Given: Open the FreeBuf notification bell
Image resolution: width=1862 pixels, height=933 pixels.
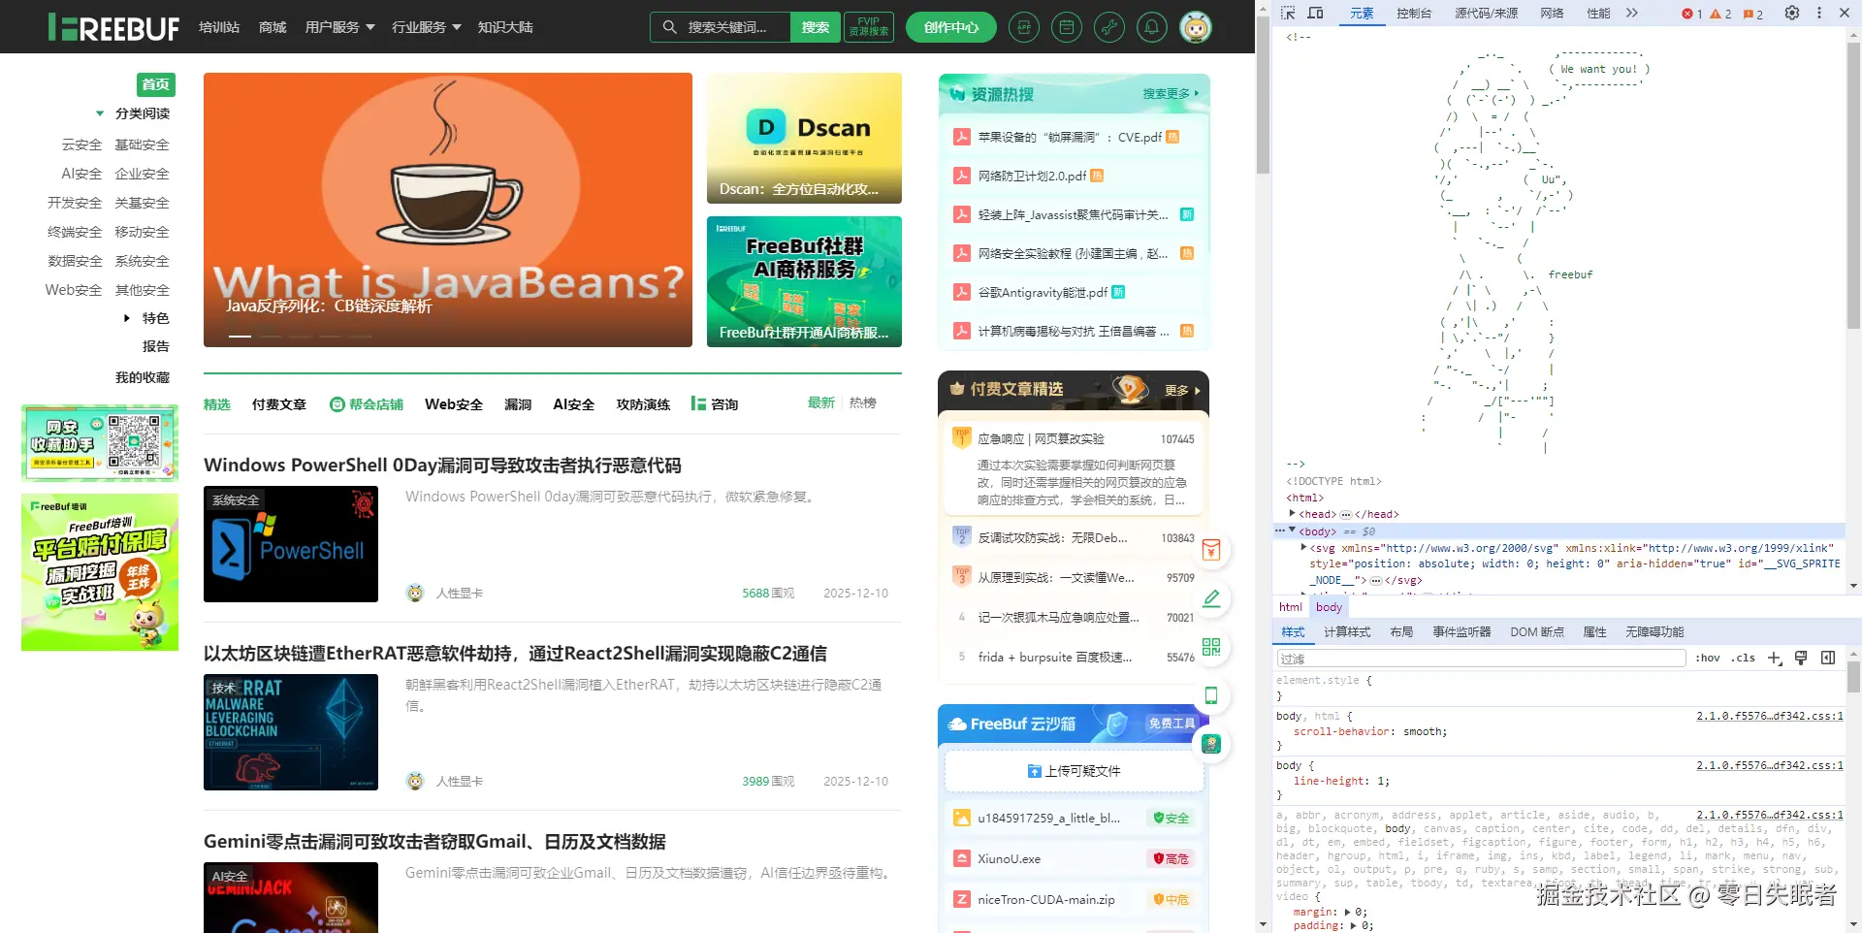Looking at the screenshot, I should (1151, 27).
